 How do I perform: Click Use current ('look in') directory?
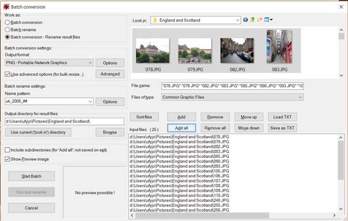pyautogui.click(x=38, y=132)
